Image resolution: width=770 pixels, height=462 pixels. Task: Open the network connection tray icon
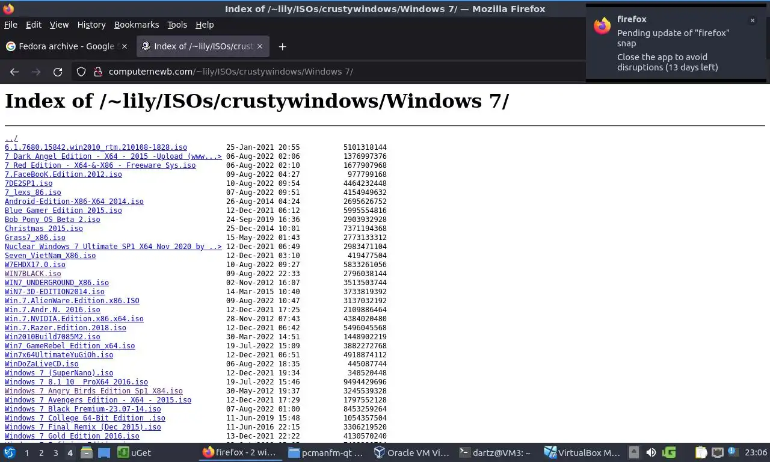click(x=717, y=452)
